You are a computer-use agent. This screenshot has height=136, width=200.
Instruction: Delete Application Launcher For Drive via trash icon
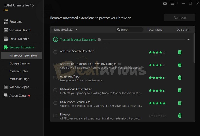click(x=180, y=65)
